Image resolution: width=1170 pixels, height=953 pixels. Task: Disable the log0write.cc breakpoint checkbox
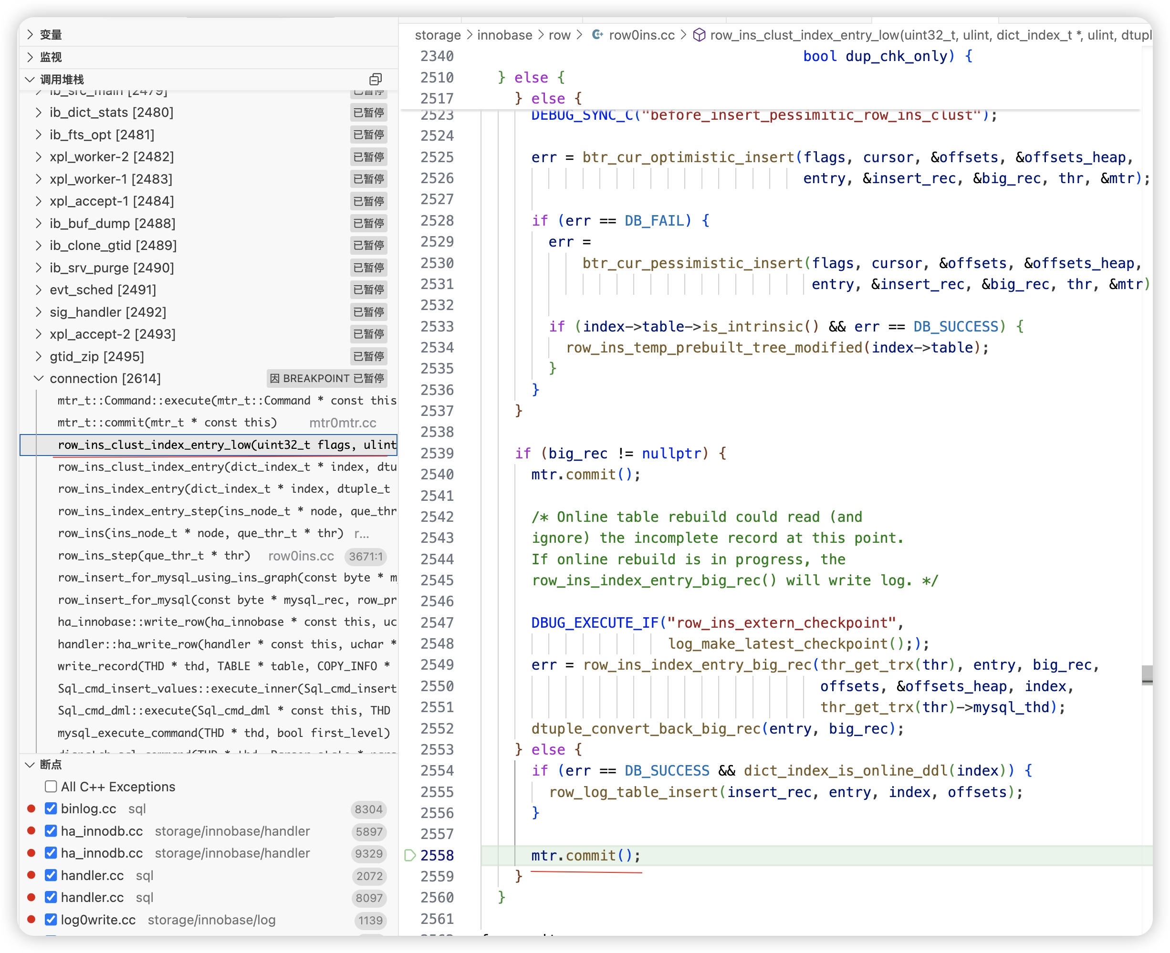pyautogui.click(x=51, y=920)
